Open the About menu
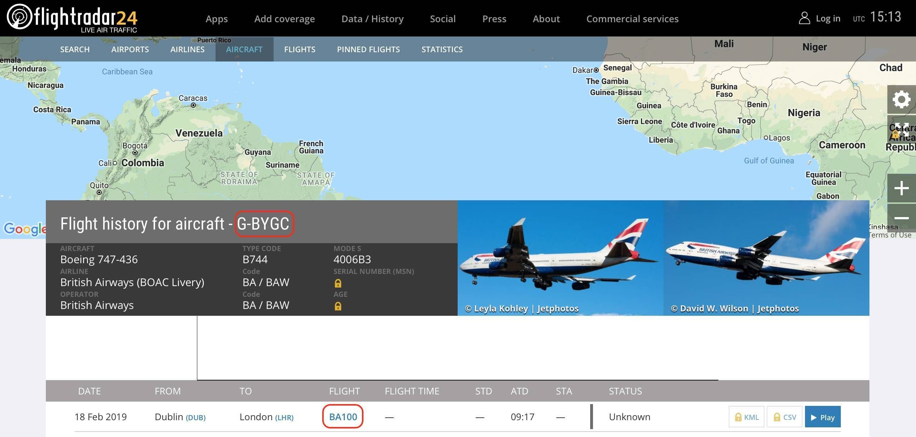This screenshot has height=437, width=916. 546,19
